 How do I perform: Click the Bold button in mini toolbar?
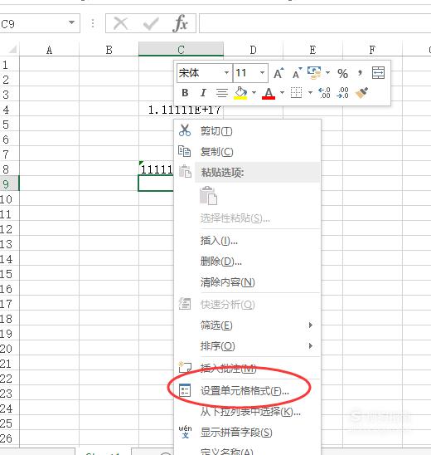coord(185,93)
